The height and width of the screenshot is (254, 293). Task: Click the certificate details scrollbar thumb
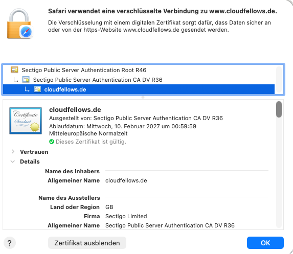pos(279,109)
